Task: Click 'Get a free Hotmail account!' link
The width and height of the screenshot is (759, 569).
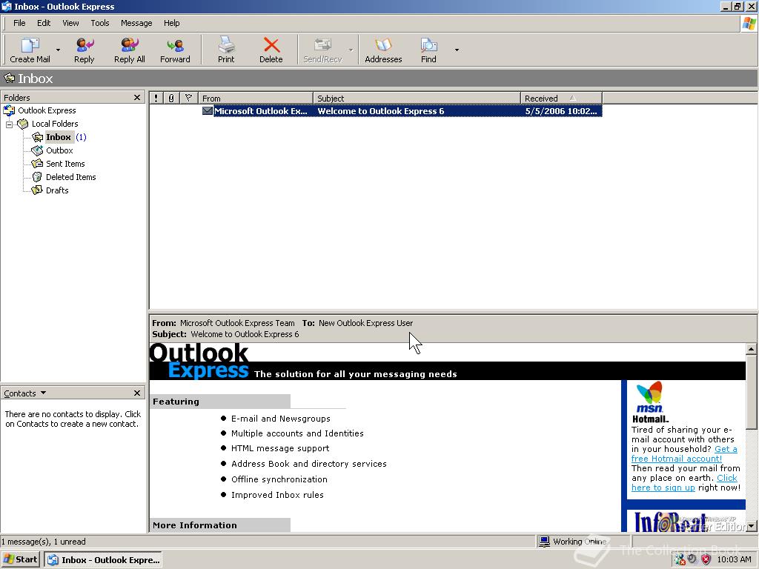Action: point(684,454)
